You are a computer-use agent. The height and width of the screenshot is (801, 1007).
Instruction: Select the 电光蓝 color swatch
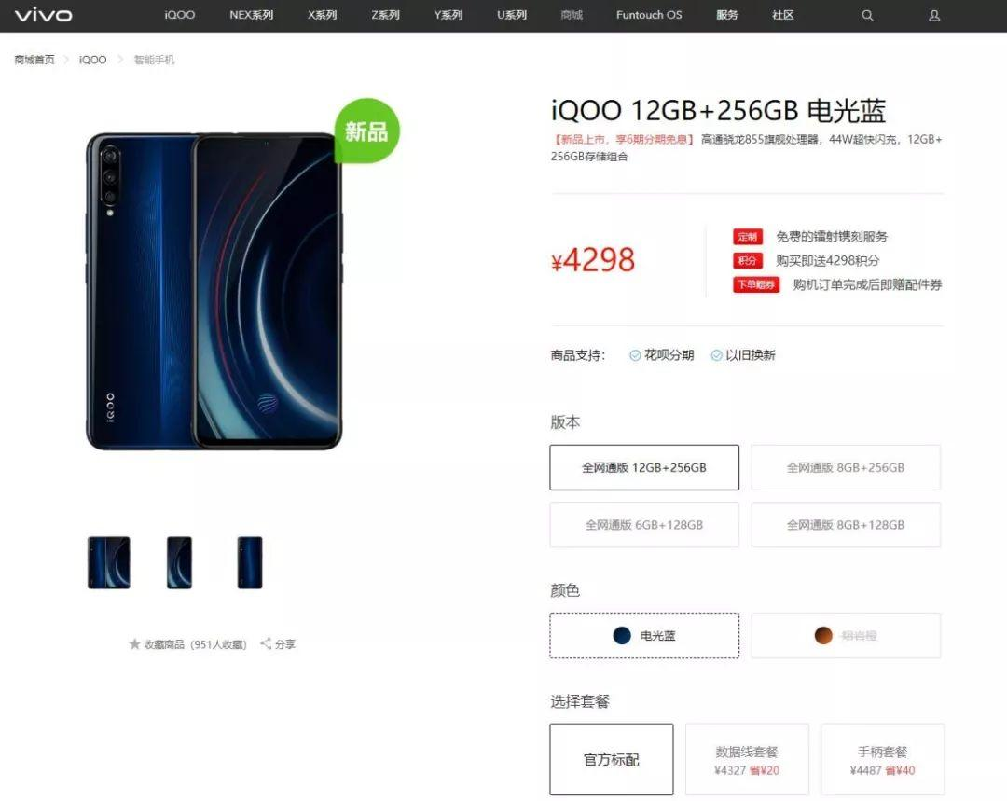644,635
